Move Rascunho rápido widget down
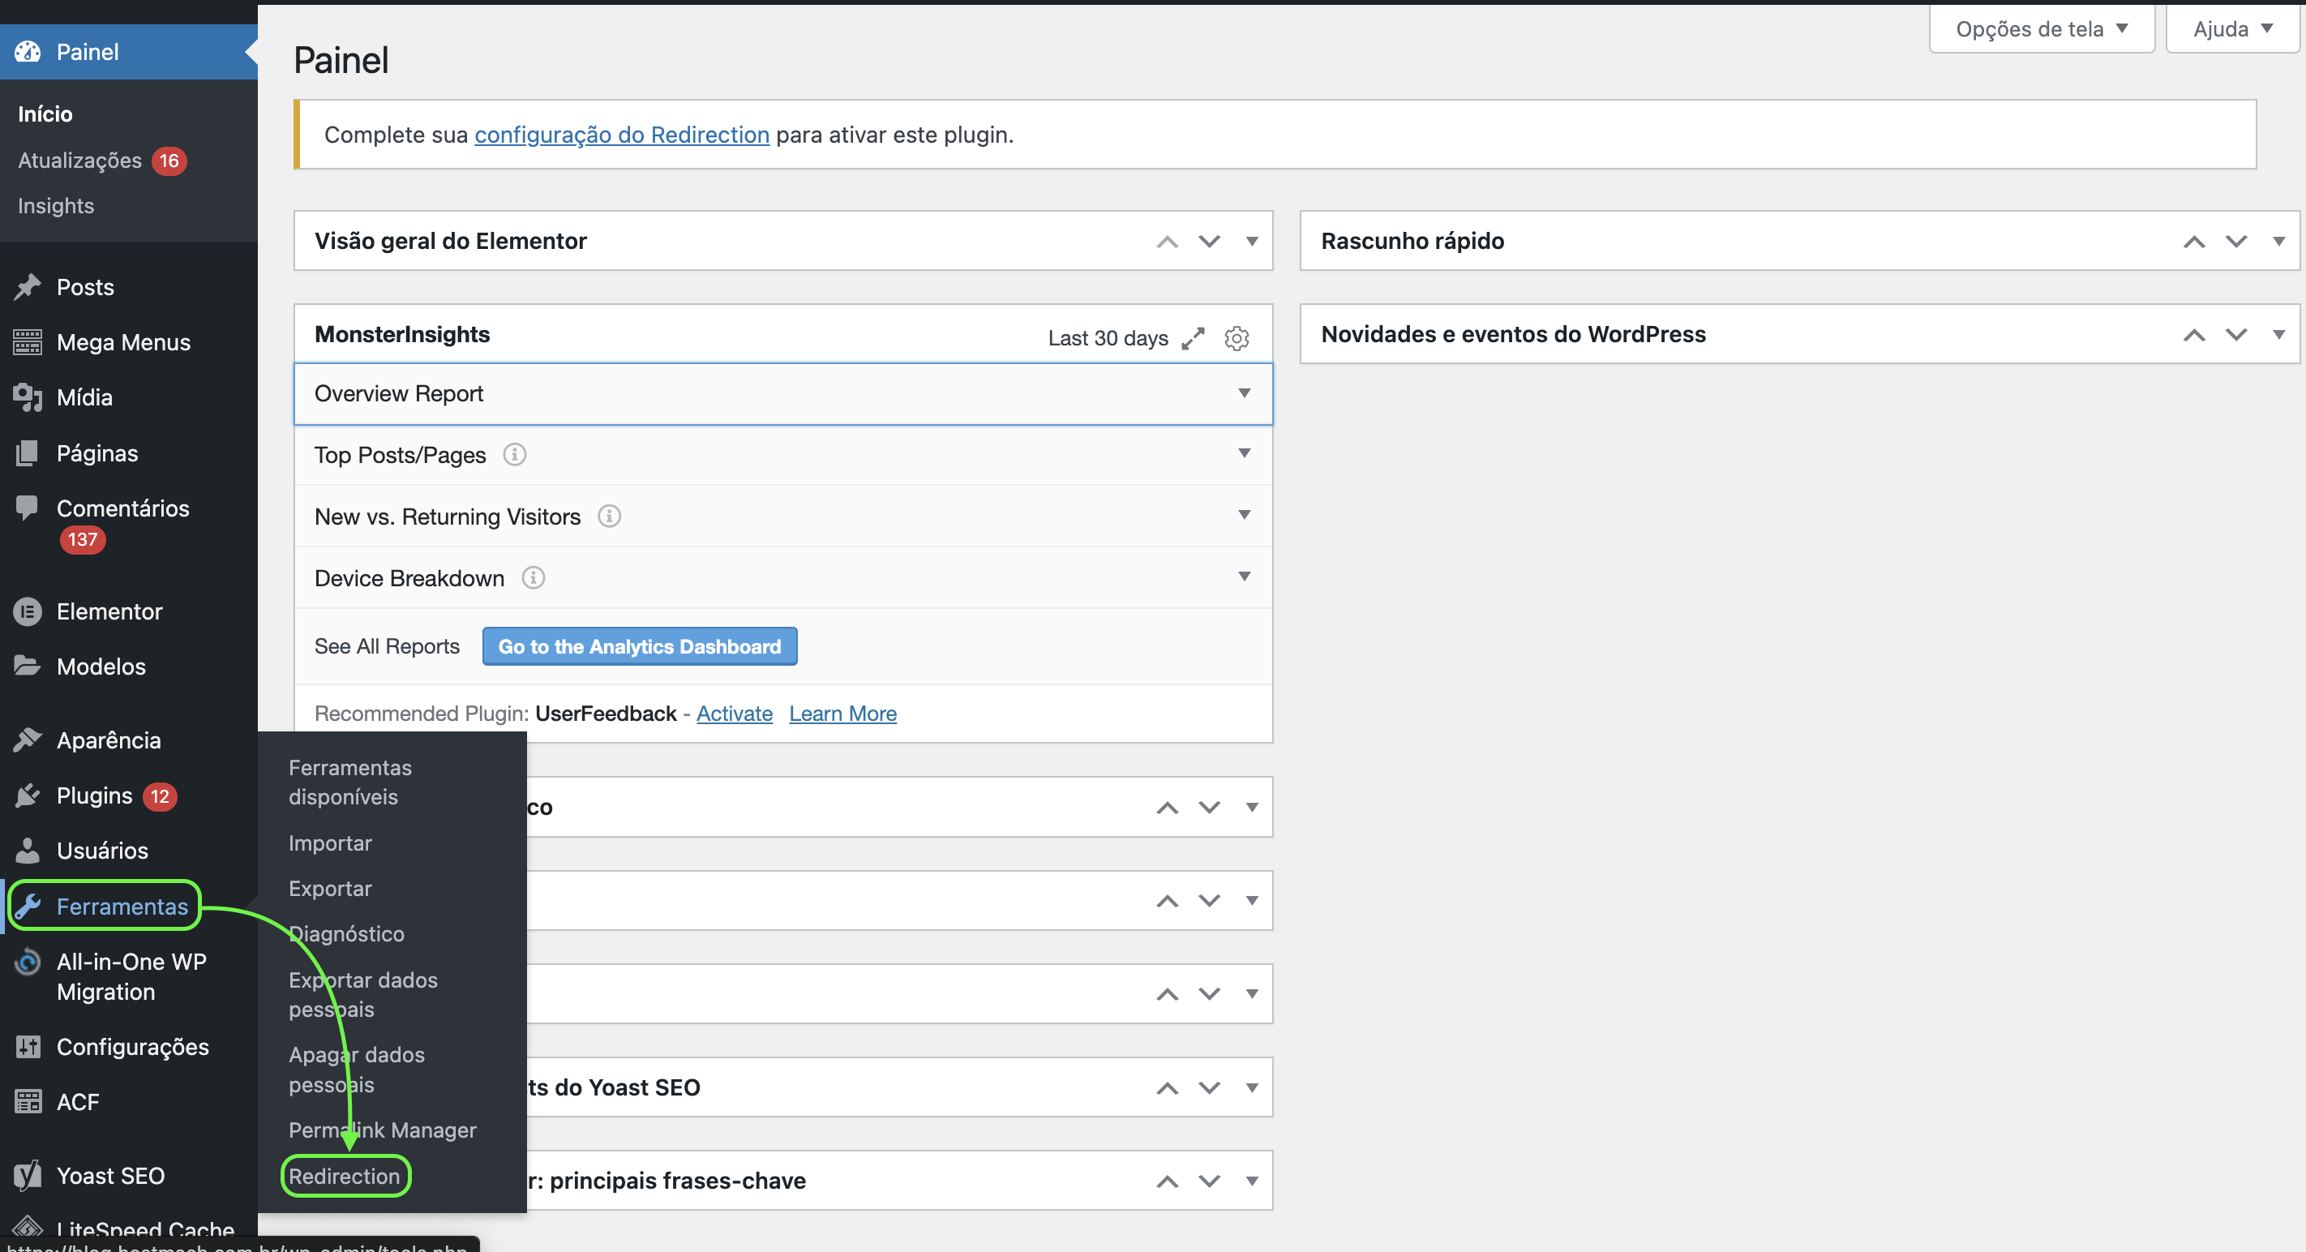This screenshot has width=2306, height=1252. (x=2236, y=242)
